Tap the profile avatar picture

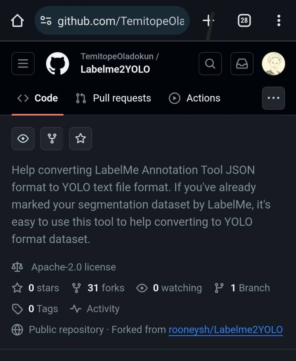(x=273, y=63)
